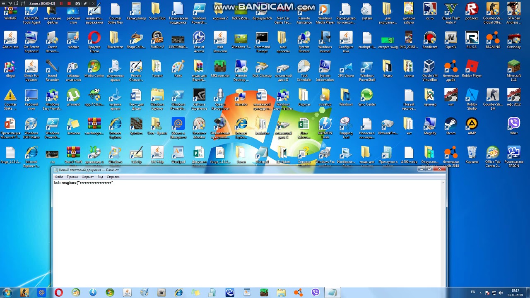Select the Roblox Player desktop icon
Viewport: 530px width, 298px height.
(x=472, y=69)
